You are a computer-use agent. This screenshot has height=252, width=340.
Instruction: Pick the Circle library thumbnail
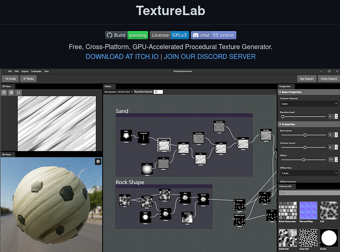click(x=329, y=238)
